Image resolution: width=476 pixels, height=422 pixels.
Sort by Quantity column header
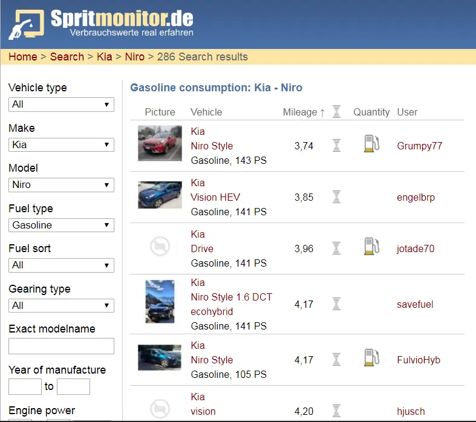pos(371,112)
